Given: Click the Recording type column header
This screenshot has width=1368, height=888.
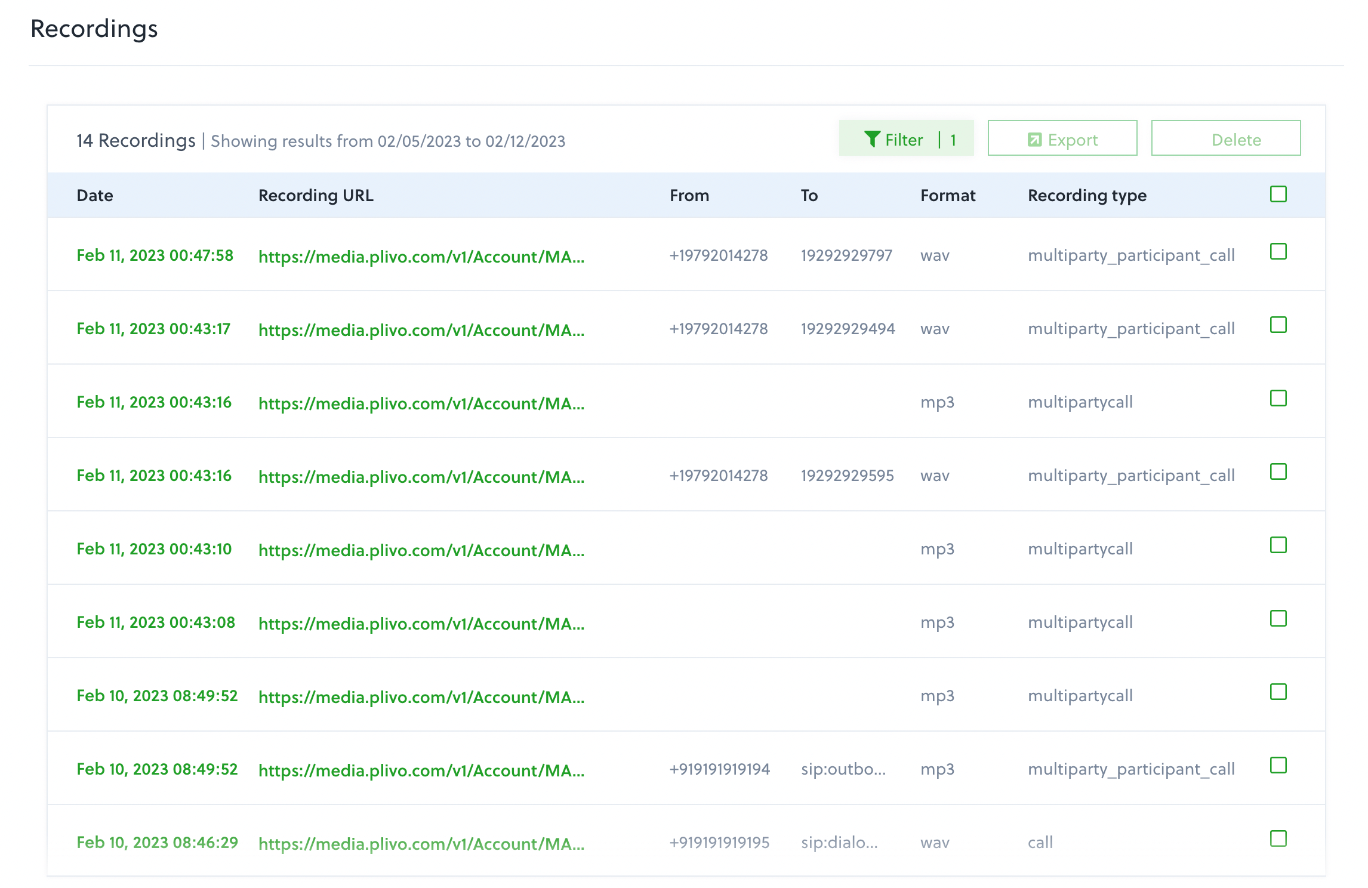Looking at the screenshot, I should coord(1087,196).
